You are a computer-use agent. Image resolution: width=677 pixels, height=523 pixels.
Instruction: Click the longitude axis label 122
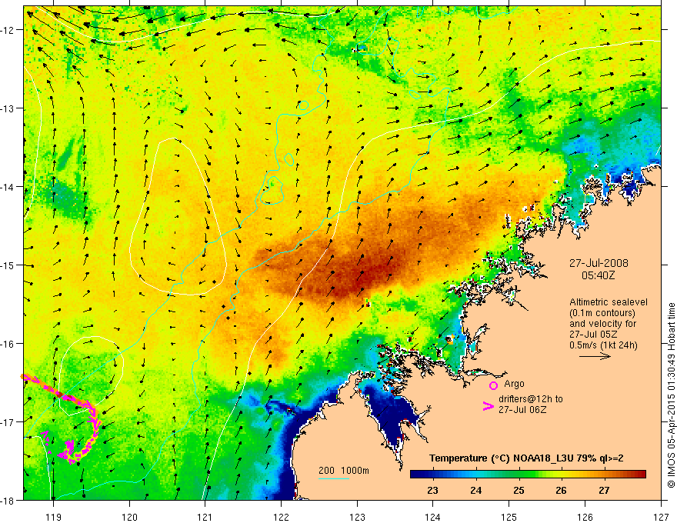281,517
